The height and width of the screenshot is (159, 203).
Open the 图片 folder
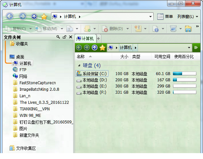[x=20, y=129]
